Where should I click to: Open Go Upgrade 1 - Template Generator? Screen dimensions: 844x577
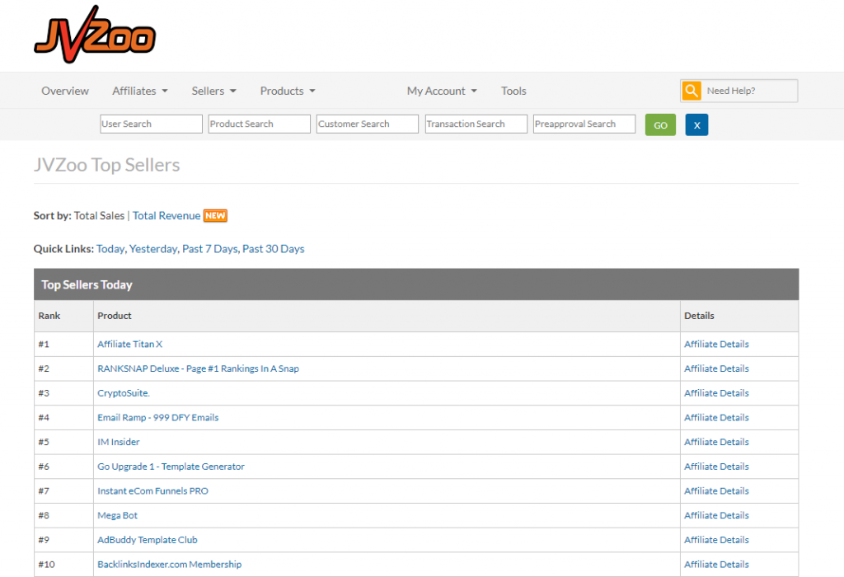coord(171,467)
